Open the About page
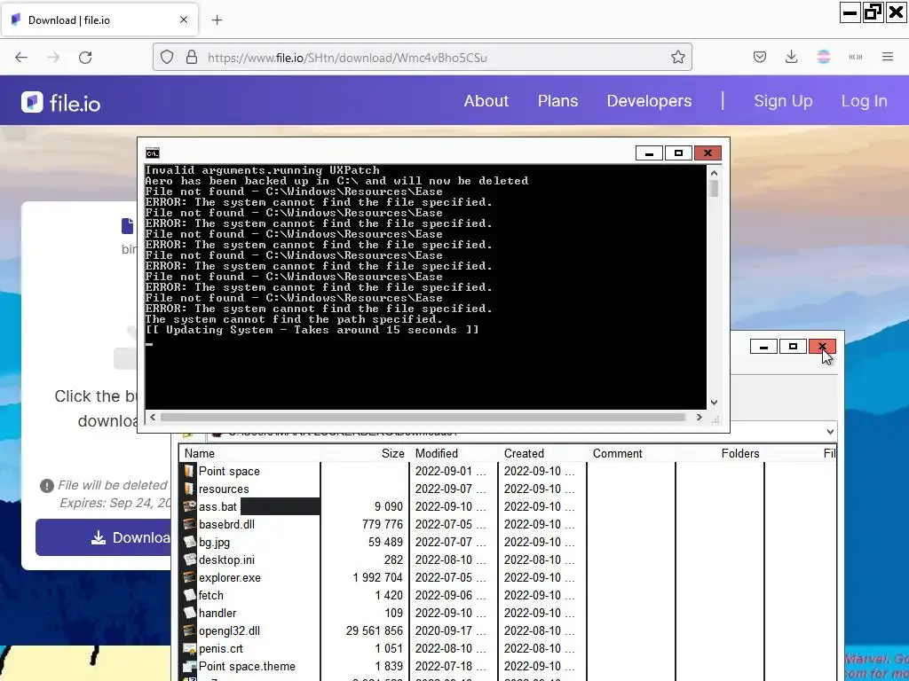This screenshot has width=909, height=681. [x=486, y=101]
